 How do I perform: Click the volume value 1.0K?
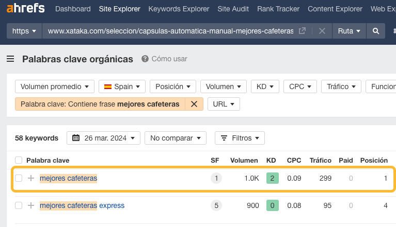(251, 178)
